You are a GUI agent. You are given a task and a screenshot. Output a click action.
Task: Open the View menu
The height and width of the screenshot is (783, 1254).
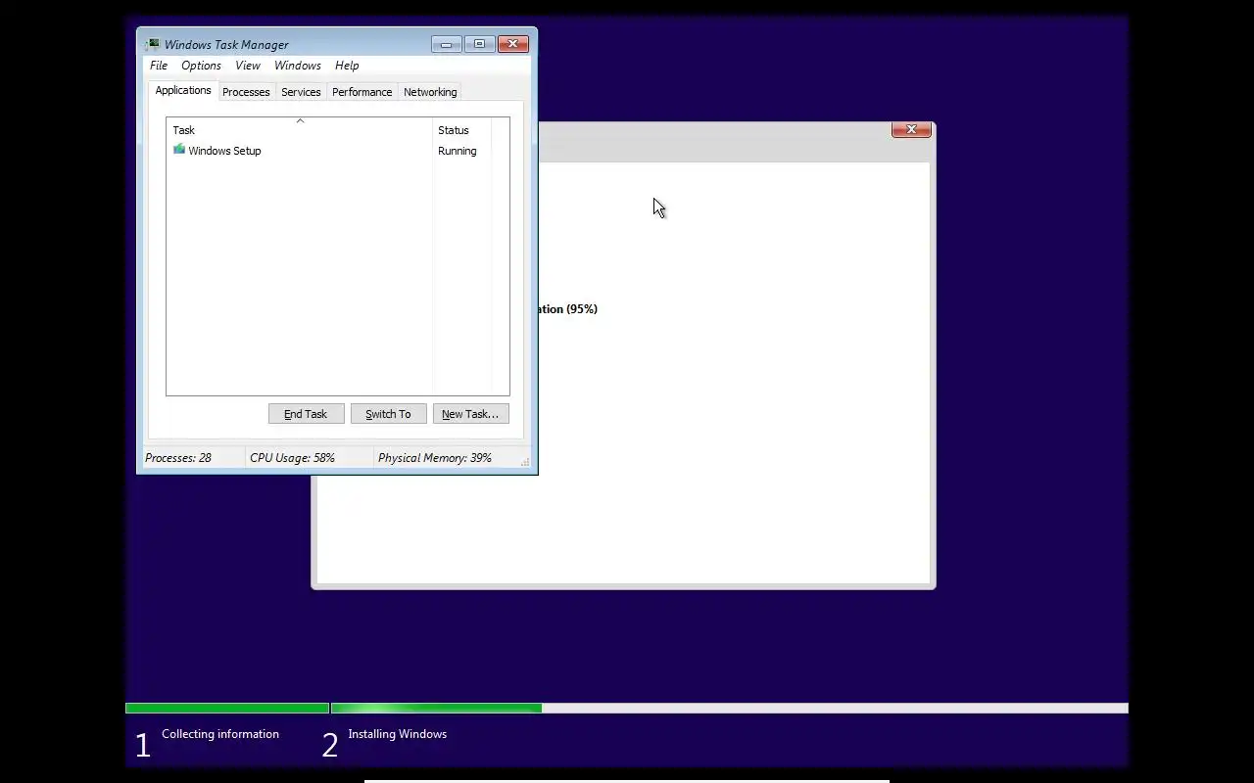[248, 66]
